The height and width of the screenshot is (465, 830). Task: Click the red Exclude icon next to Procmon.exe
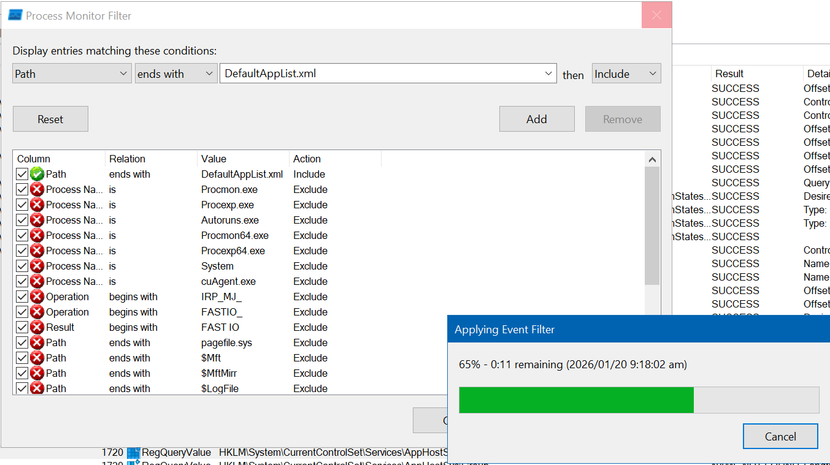[x=36, y=189]
